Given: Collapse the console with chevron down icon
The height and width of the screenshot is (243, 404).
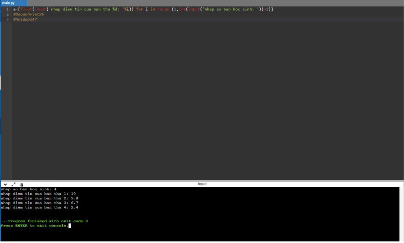Looking at the screenshot, I should click(x=5, y=184).
